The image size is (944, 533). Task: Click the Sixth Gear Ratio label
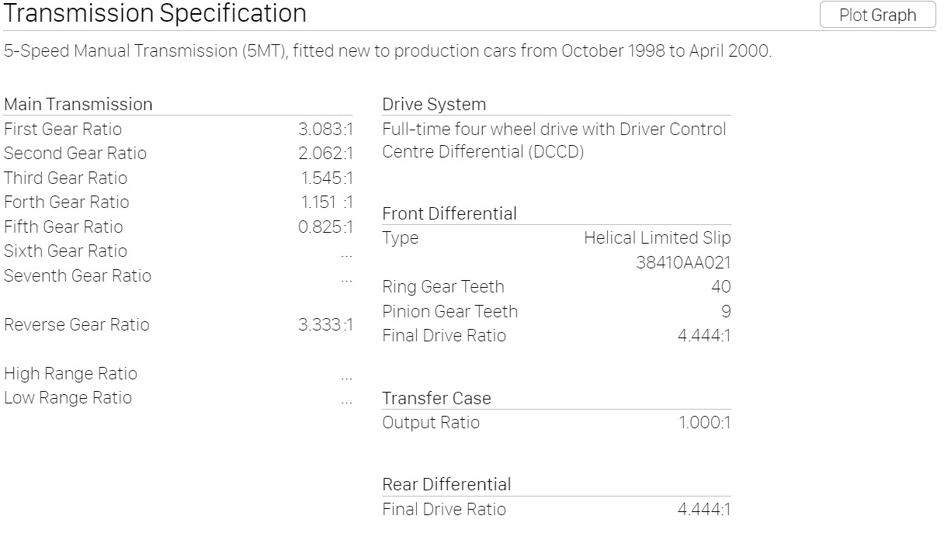pyautogui.click(x=65, y=251)
